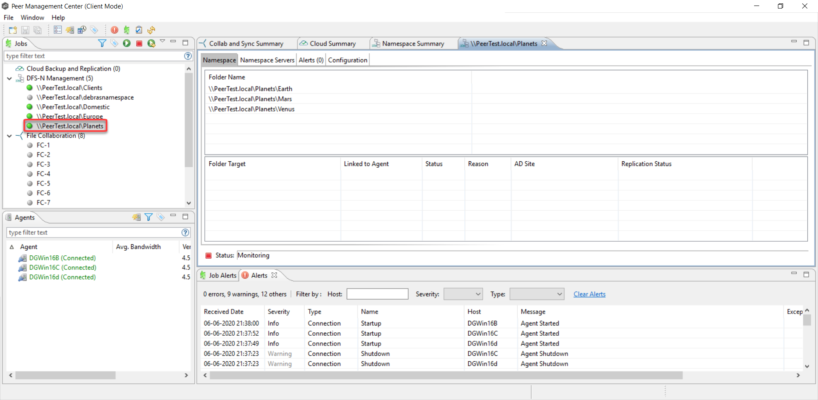The width and height of the screenshot is (818, 400).
Task: Click the help icon in Jobs filter box
Action: coord(188,56)
